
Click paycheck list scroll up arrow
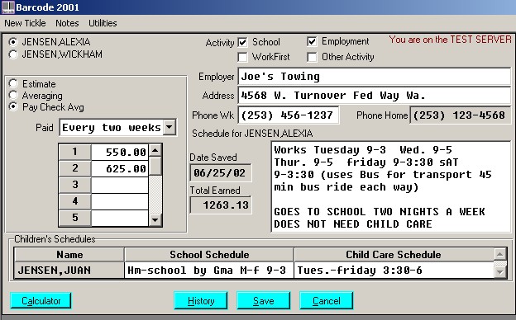pyautogui.click(x=155, y=151)
